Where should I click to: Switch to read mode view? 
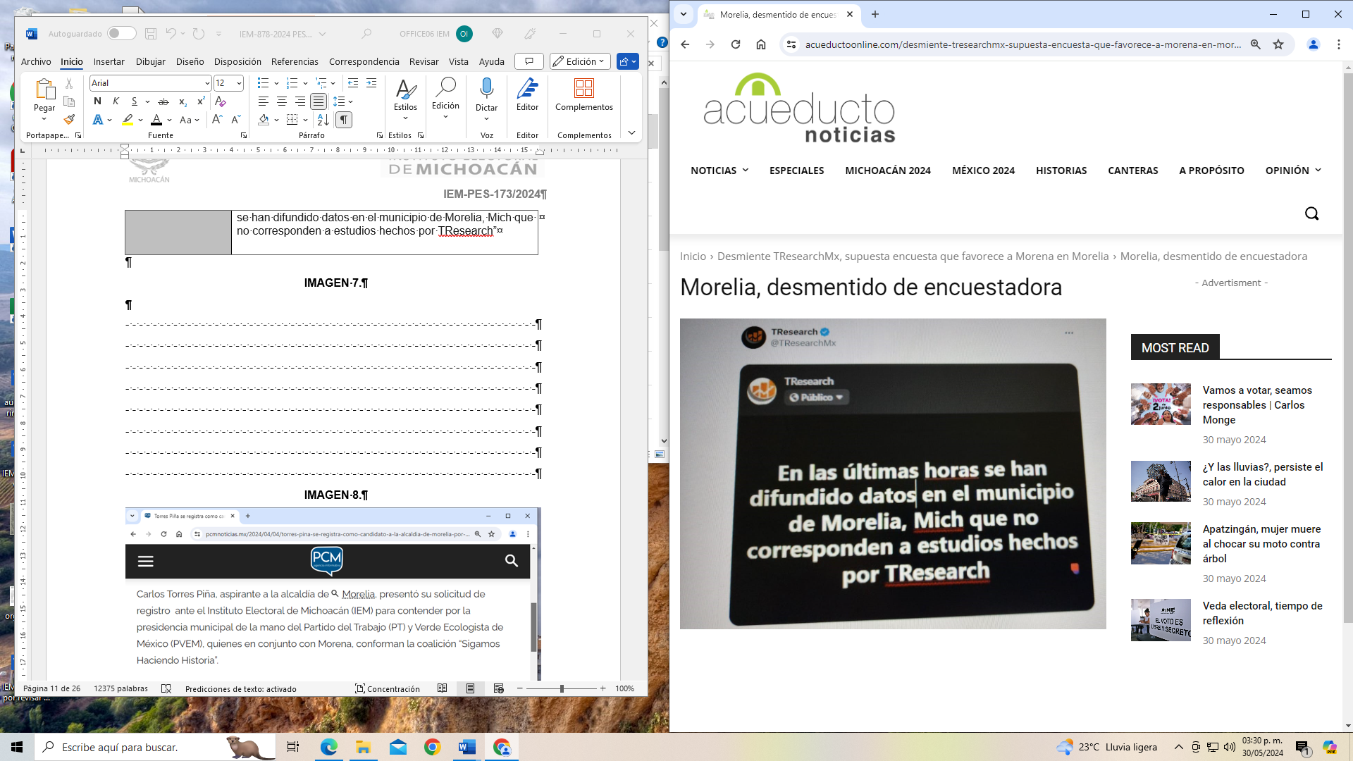pyautogui.click(x=443, y=688)
